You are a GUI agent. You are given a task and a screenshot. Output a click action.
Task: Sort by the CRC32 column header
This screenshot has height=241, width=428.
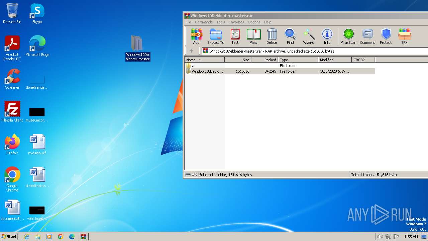(363, 60)
